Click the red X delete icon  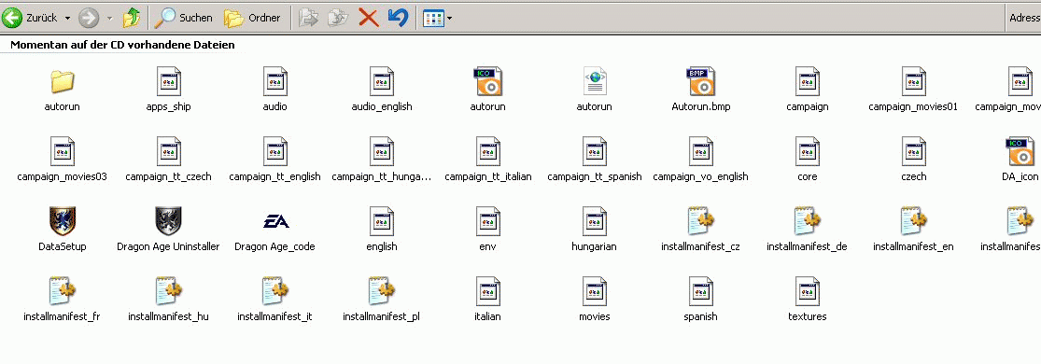369,18
